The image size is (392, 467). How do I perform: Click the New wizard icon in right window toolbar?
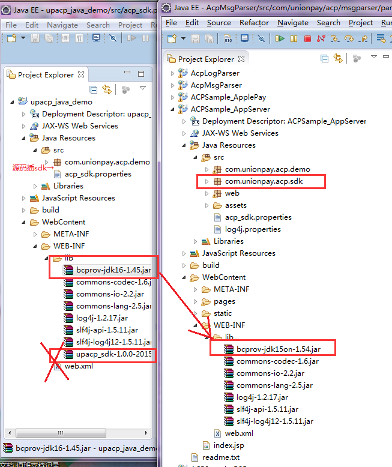172,38
